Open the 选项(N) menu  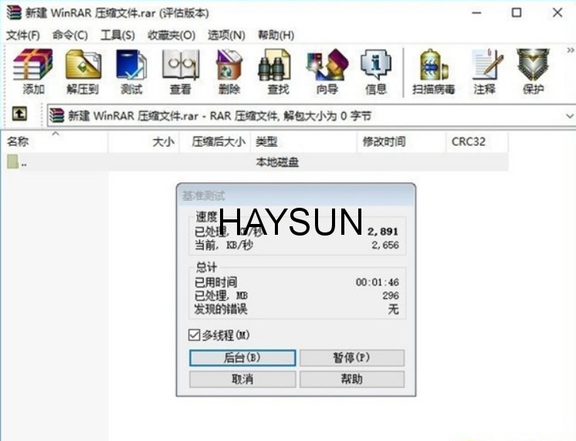pyautogui.click(x=226, y=36)
